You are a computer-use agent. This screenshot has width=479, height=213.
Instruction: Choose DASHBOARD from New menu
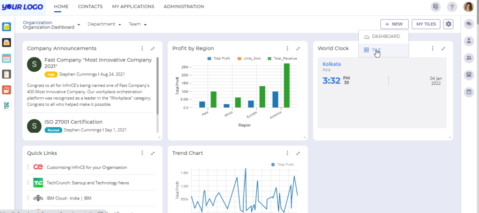(x=384, y=36)
